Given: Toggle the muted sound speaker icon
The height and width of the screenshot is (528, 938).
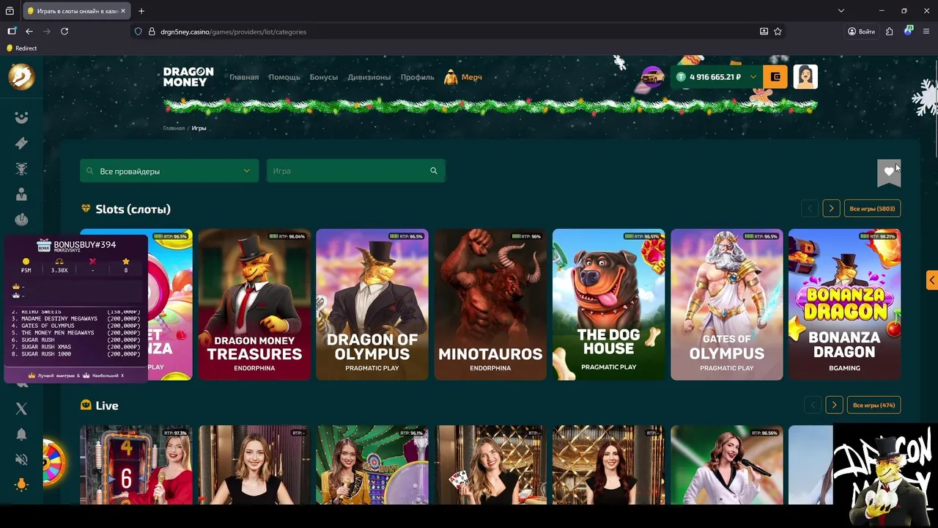Looking at the screenshot, I should tap(21, 460).
